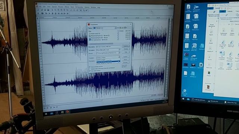The image size is (239, 134).
Task: Open the Tools menu
Action: 72,7
